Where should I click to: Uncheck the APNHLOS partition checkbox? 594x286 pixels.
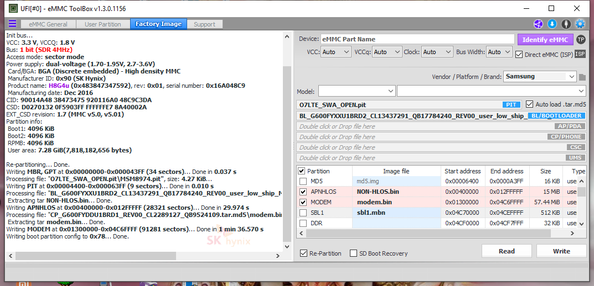point(303,192)
